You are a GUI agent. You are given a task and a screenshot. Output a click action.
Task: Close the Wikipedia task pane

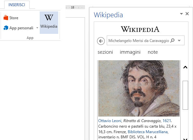pos(187,14)
